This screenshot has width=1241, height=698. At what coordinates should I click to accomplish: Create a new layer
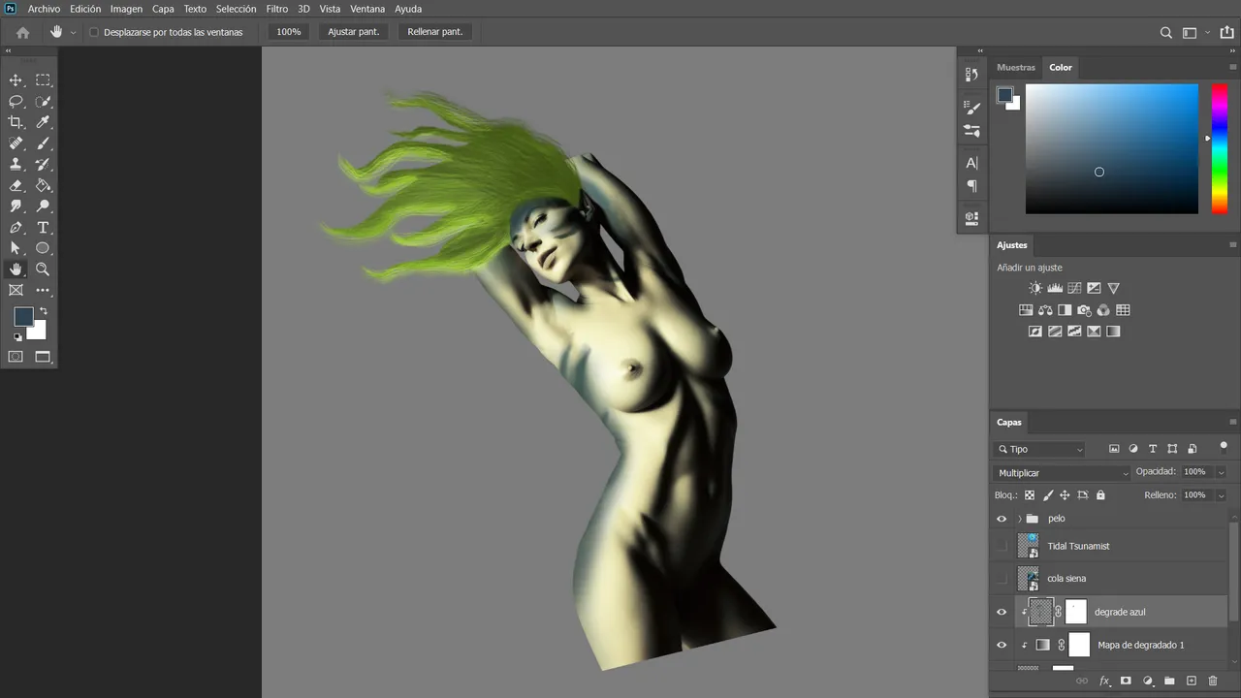tap(1192, 682)
